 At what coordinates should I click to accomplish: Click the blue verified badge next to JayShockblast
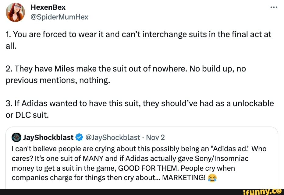tap(79, 137)
